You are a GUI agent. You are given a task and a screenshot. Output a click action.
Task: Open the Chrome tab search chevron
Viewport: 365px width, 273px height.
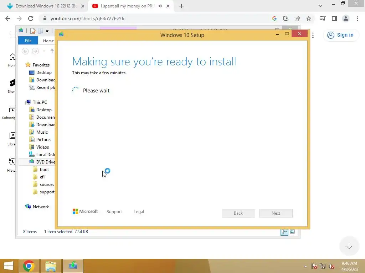pos(320,6)
